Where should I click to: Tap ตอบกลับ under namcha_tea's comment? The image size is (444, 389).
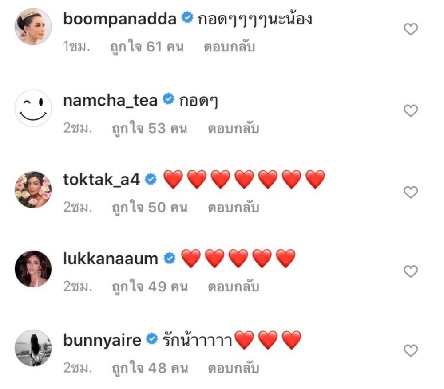tap(234, 128)
